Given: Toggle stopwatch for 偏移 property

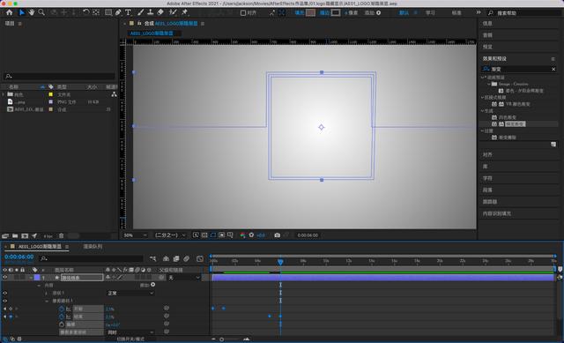Looking at the screenshot, I should pos(61,324).
